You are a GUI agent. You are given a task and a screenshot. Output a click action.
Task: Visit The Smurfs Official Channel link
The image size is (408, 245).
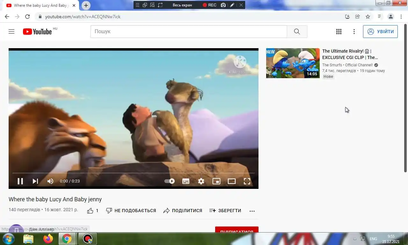[347, 65]
